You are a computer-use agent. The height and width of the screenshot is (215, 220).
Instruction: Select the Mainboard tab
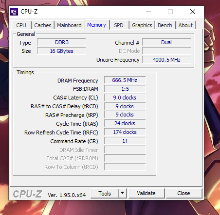click(69, 25)
